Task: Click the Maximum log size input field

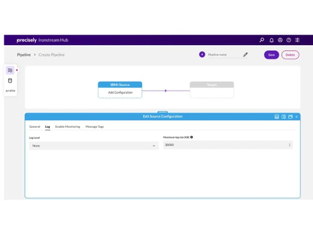Action: 228,145
